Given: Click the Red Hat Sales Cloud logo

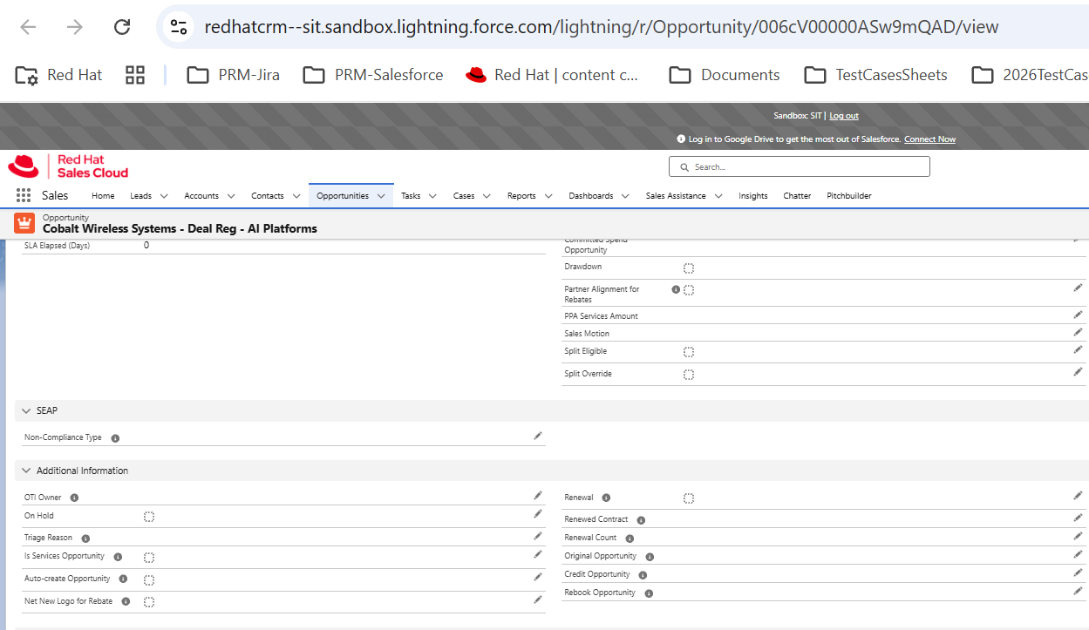Looking at the screenshot, I should (x=68, y=166).
